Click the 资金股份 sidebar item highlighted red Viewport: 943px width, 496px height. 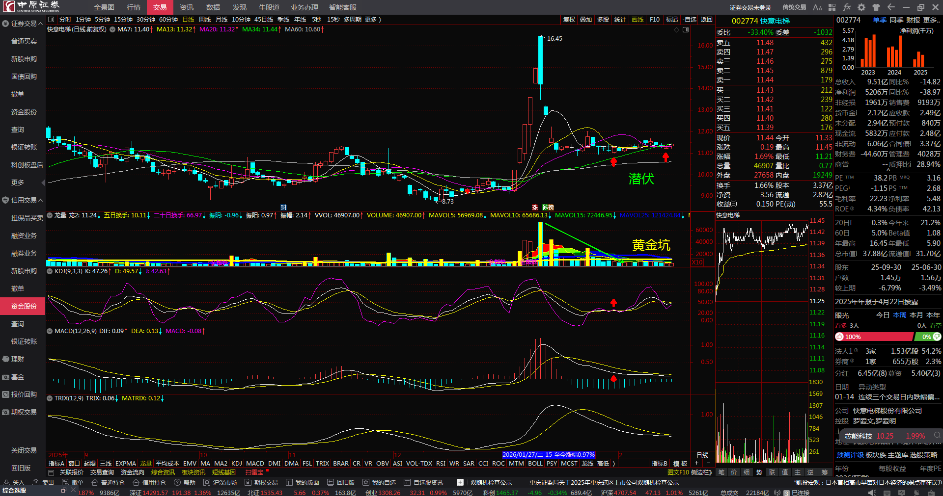(x=23, y=306)
